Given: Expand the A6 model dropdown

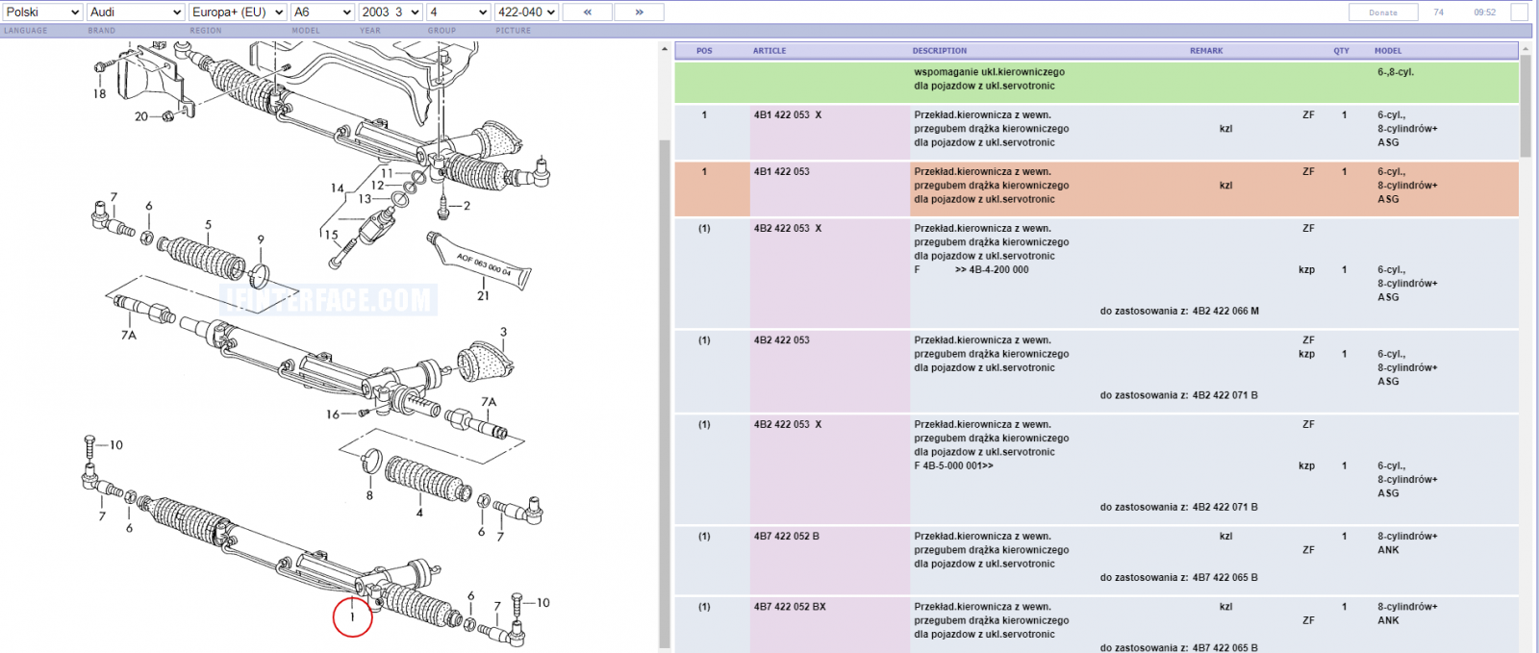Looking at the screenshot, I should coord(322,12).
